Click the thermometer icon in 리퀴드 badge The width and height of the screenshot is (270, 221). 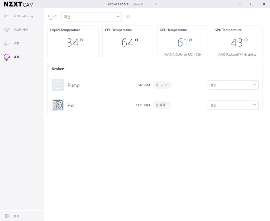click(157, 105)
